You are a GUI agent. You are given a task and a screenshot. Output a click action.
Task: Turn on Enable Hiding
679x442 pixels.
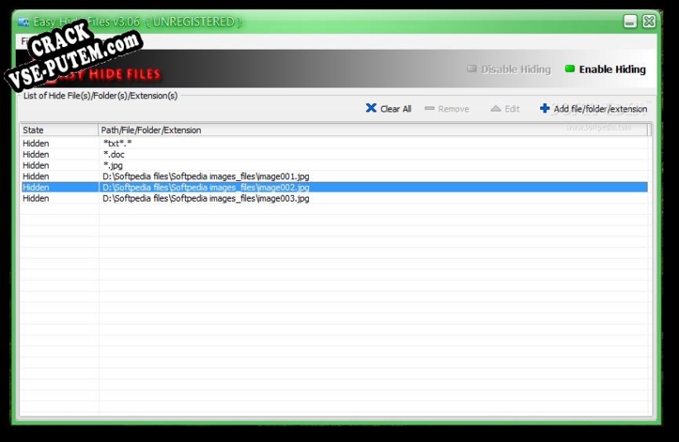[x=612, y=69]
